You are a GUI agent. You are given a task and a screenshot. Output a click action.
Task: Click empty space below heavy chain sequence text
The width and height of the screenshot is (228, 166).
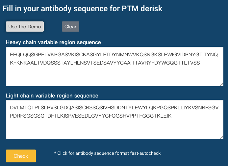(114, 76)
